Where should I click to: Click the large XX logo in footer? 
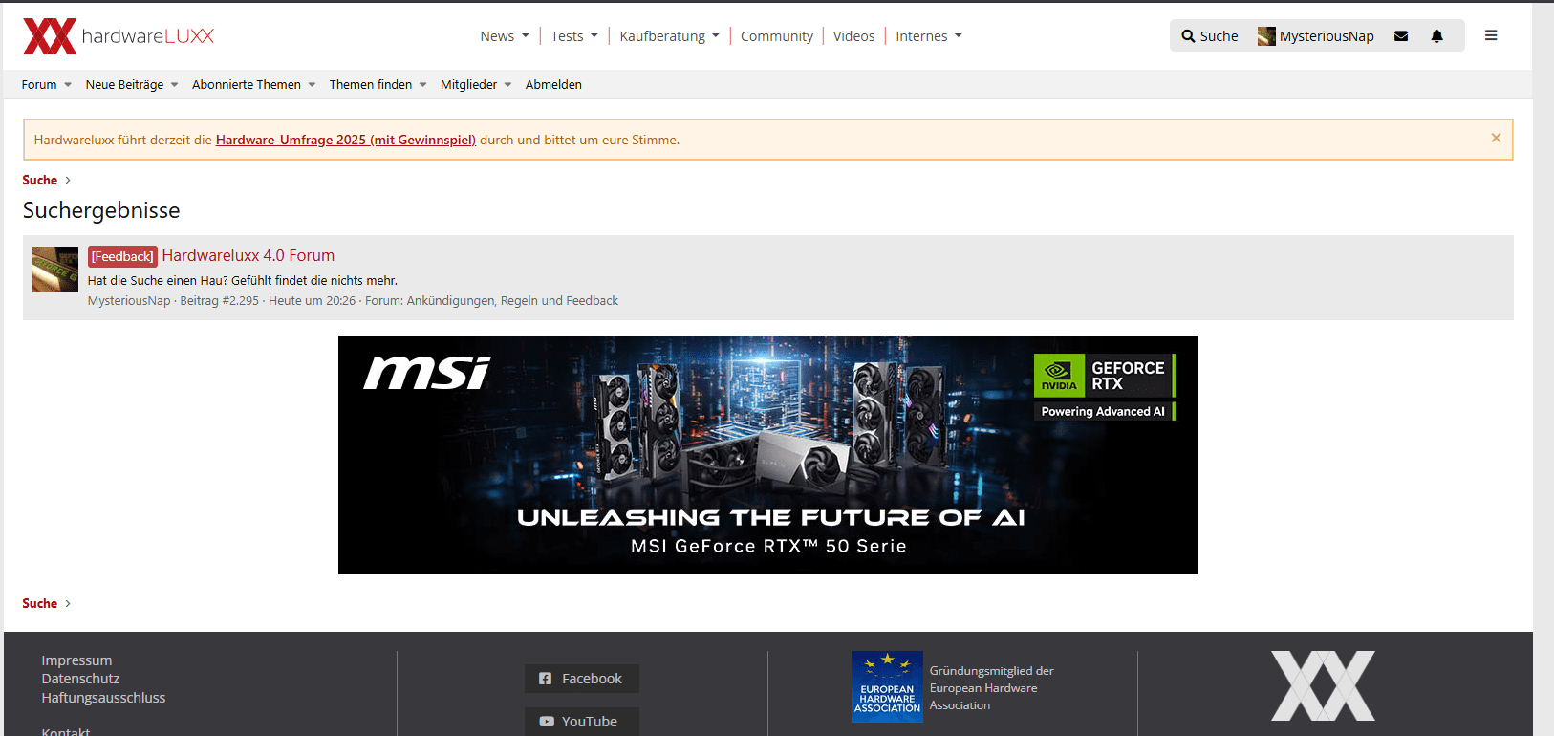pos(1323,686)
